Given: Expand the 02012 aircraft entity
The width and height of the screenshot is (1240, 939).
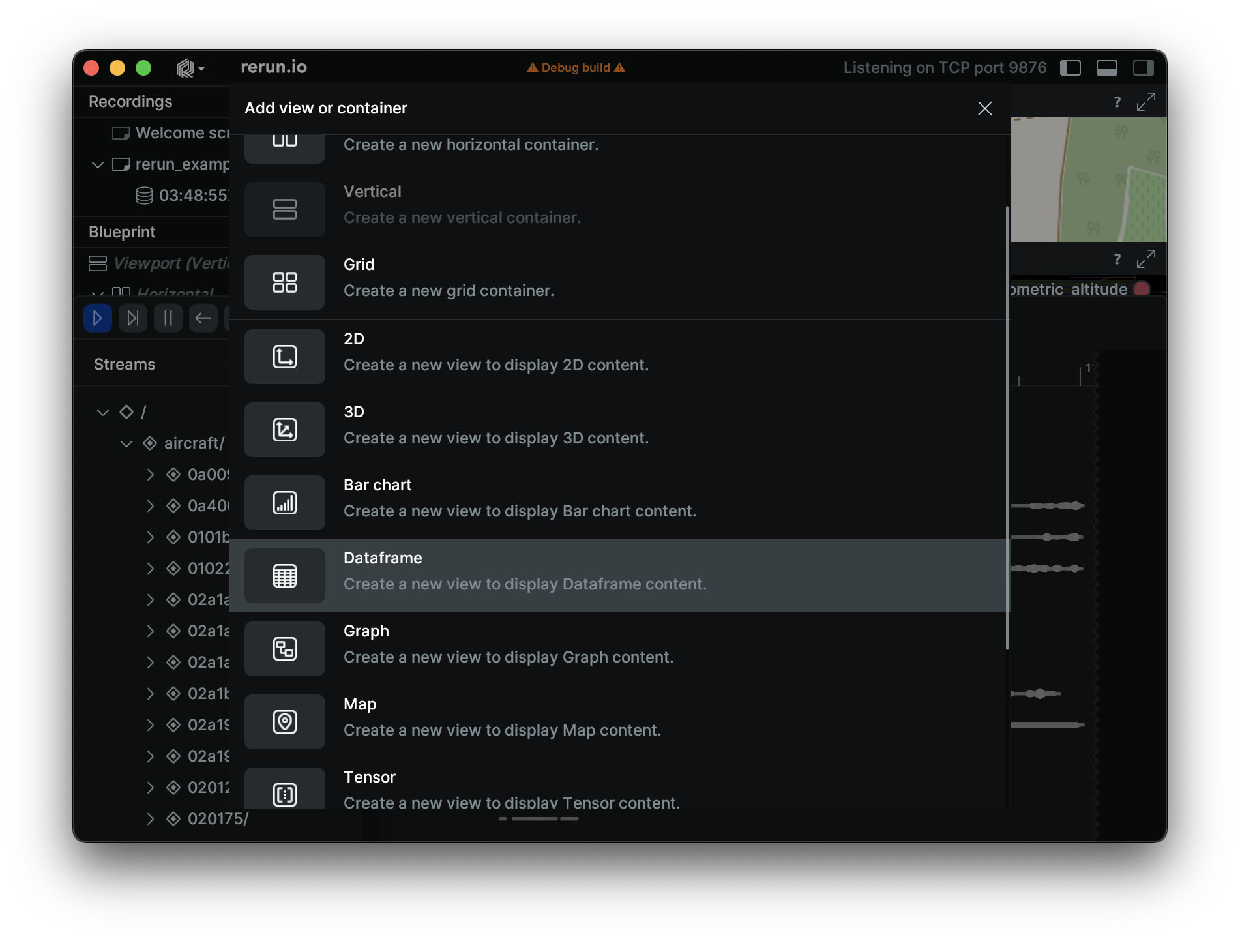Looking at the screenshot, I should [x=150, y=788].
